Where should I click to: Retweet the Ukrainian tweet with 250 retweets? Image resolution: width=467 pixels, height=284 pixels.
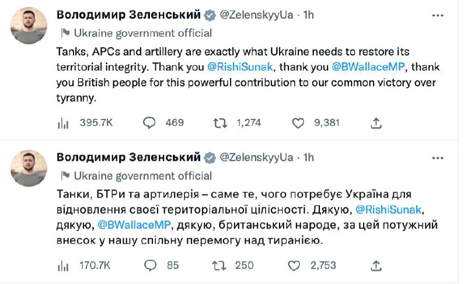pos(220,265)
